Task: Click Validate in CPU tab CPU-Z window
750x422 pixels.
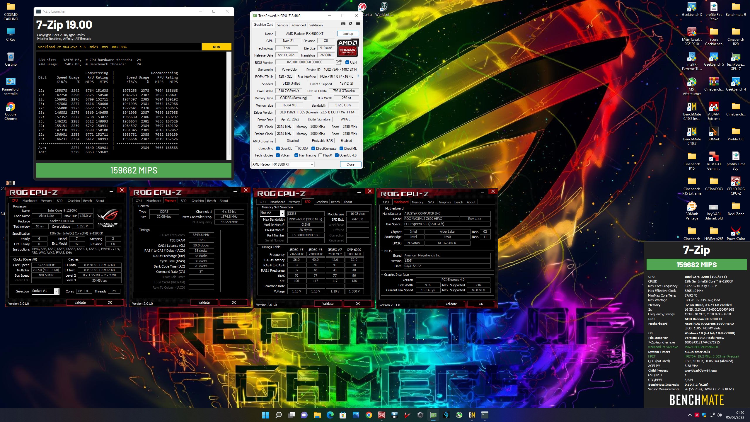Action: click(80, 302)
